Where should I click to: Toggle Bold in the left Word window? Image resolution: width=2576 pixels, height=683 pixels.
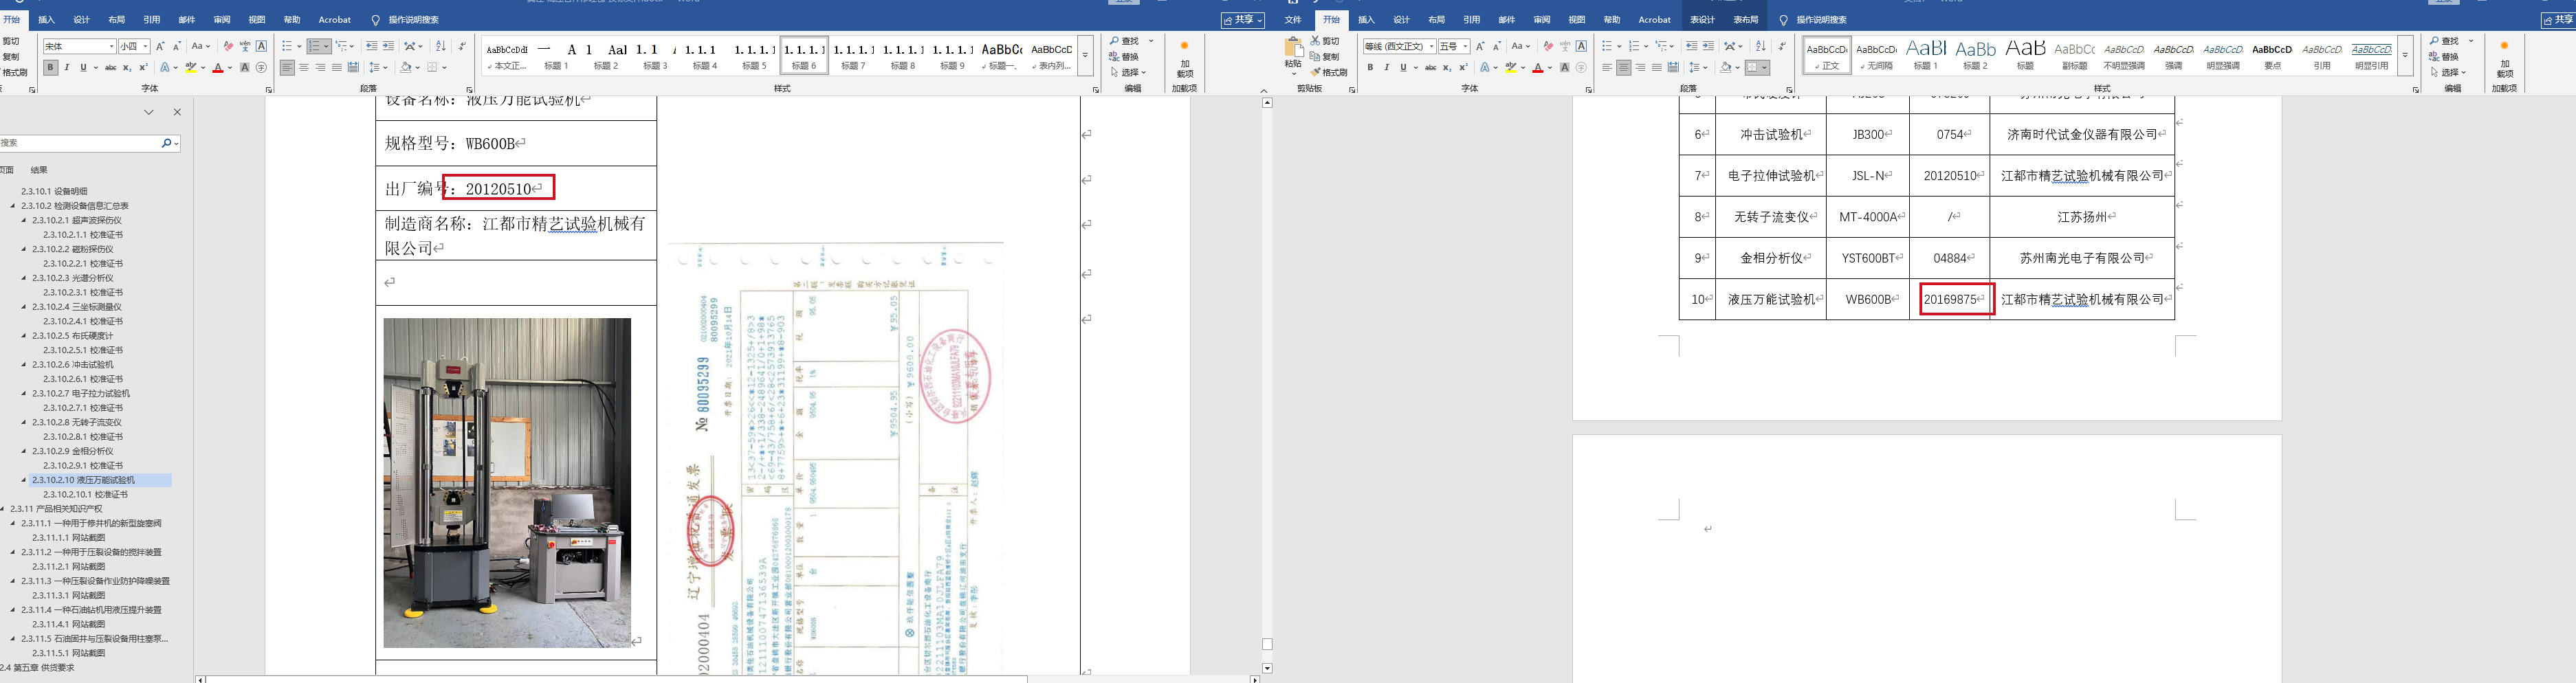pyautogui.click(x=50, y=68)
